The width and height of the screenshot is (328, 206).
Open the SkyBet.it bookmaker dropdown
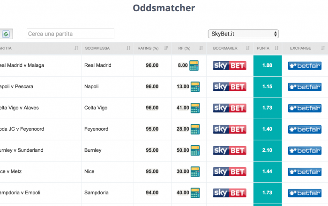point(243,34)
